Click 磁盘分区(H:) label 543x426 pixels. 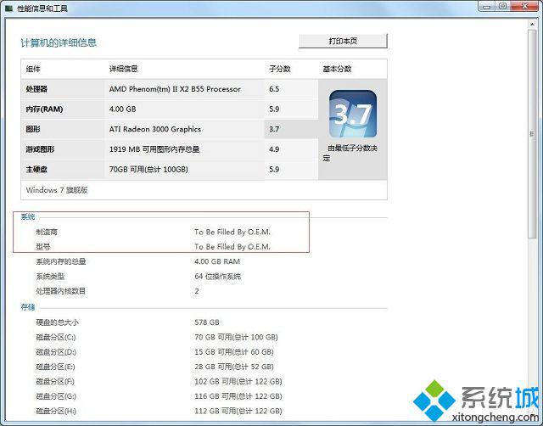(56, 411)
